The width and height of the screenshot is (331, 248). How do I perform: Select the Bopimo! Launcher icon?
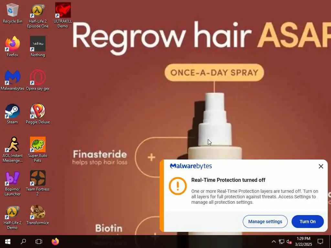click(x=13, y=183)
